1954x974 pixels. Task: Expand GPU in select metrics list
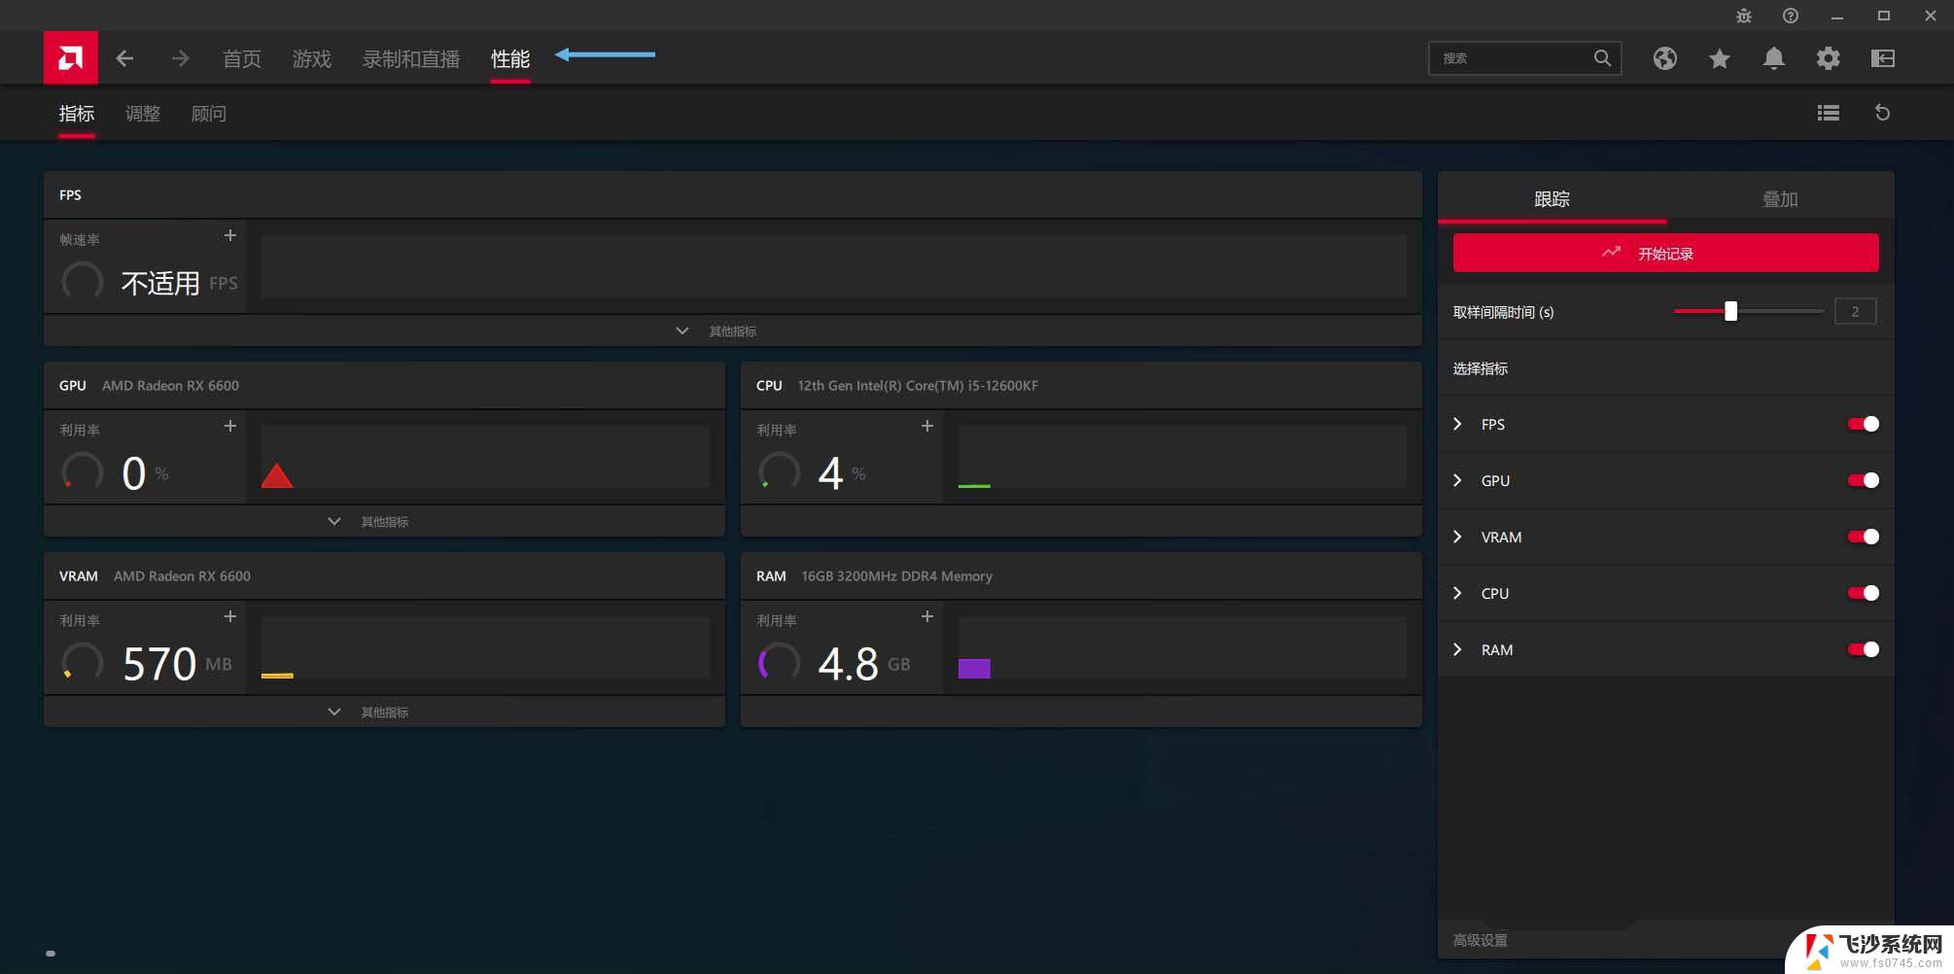[1457, 480]
